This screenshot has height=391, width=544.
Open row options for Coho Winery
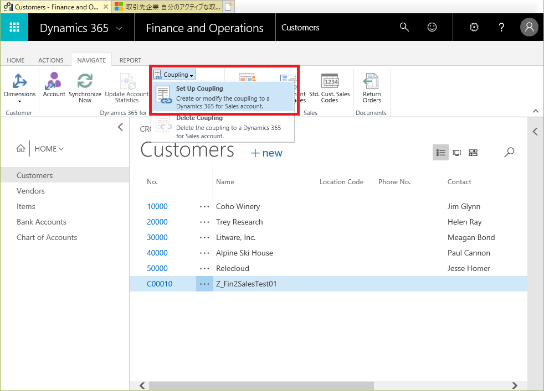coord(205,207)
